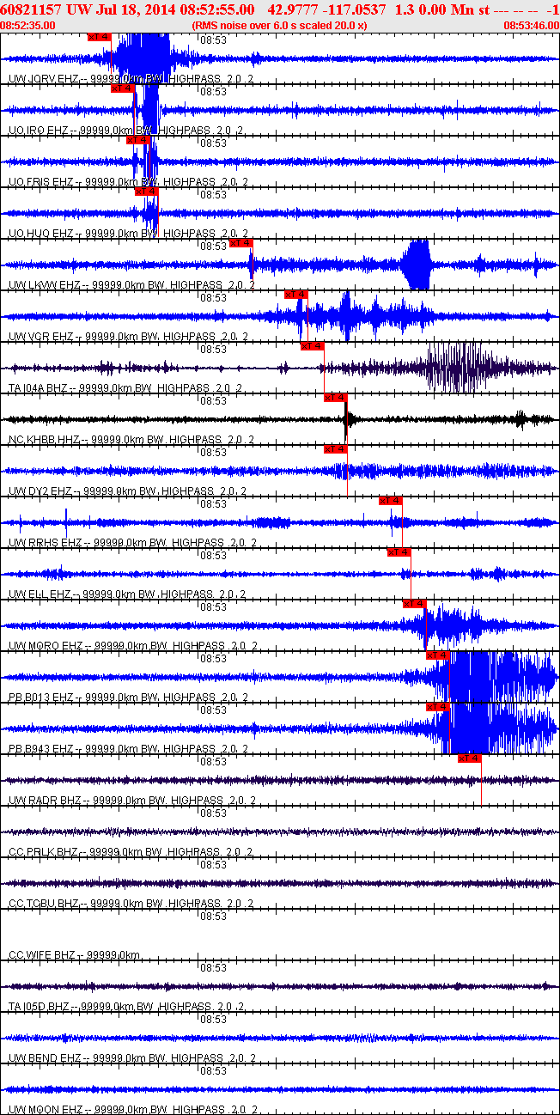Select the red pick flag on the JORV trace
This screenshot has height=1115, width=560.
coord(100,37)
